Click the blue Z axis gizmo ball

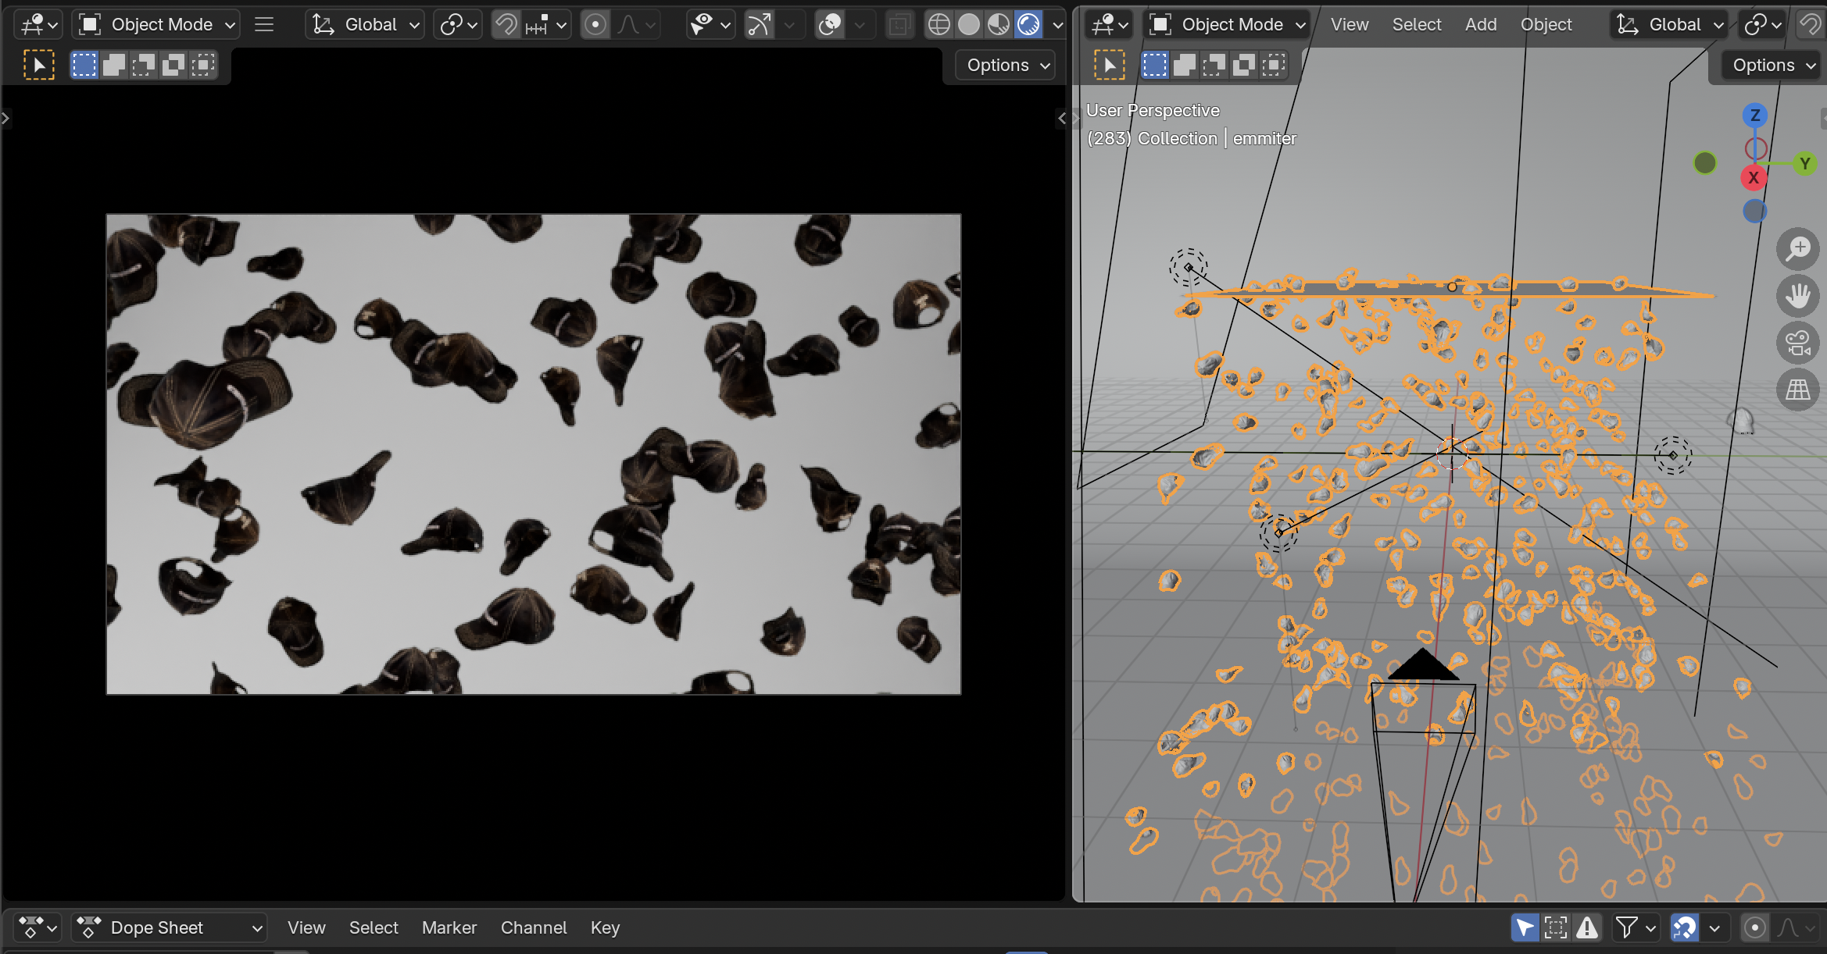pos(1755,116)
